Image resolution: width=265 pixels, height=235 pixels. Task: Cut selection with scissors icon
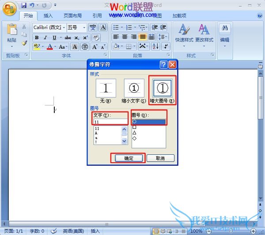tap(24, 26)
